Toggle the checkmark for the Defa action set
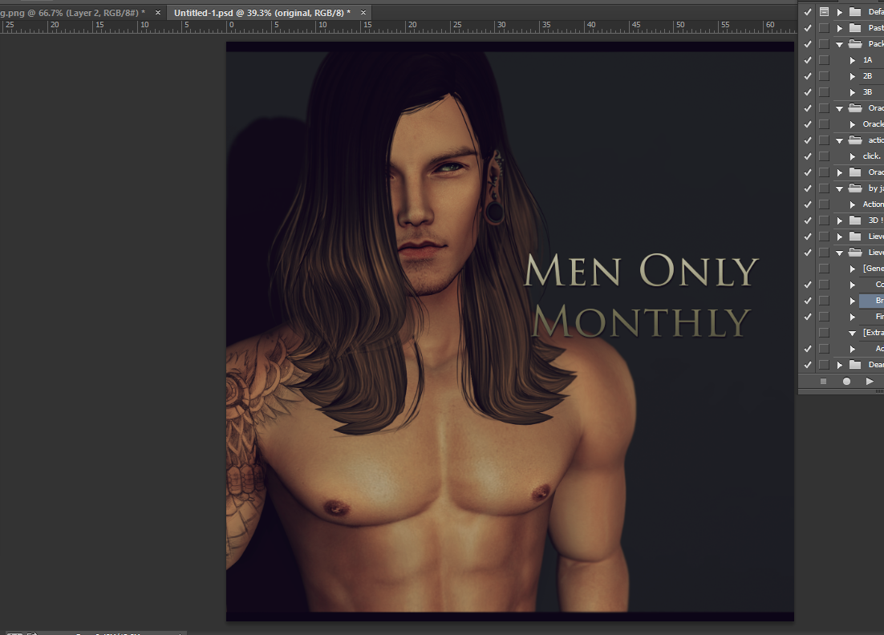Image resolution: width=884 pixels, height=635 pixels. coord(808,12)
